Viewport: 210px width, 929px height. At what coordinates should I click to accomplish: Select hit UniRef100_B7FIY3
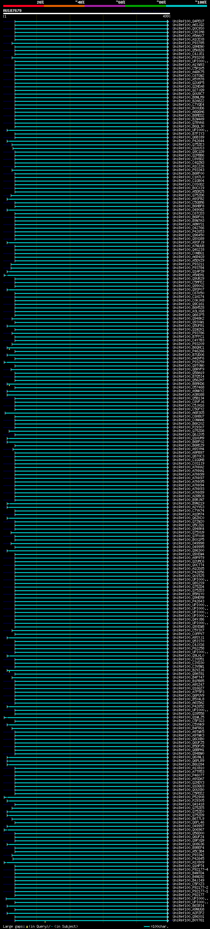188,133
